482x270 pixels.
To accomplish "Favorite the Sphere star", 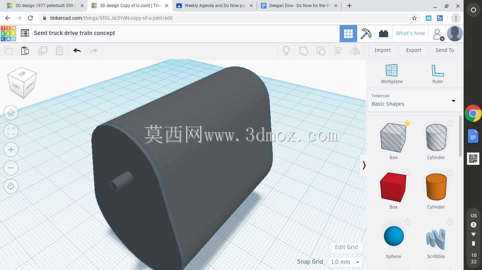I will pos(407,222).
